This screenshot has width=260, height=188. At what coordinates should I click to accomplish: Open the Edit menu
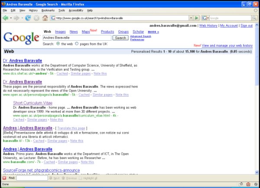[13, 10]
